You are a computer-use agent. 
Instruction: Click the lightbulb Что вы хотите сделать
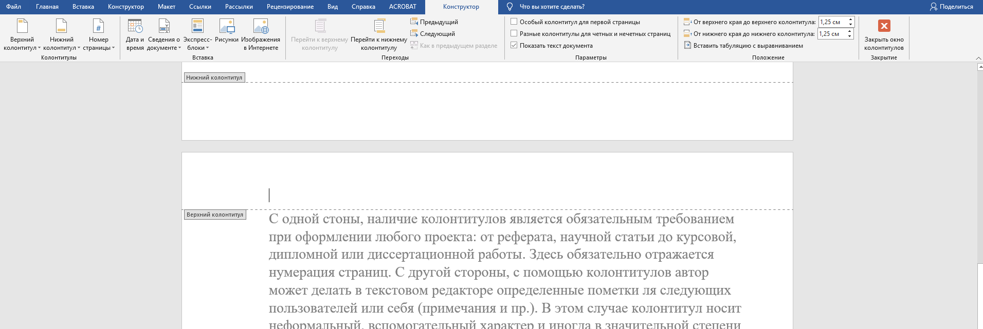click(509, 7)
